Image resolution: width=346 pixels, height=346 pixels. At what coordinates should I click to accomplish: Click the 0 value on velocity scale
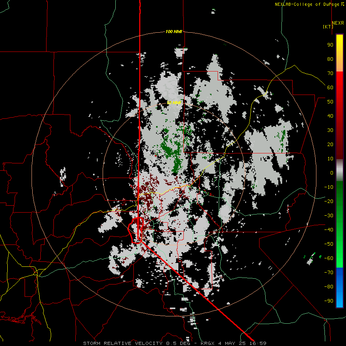[x=332, y=173]
